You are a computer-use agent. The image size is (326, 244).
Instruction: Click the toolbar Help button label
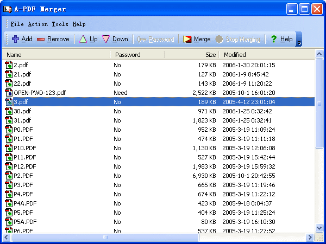[x=286, y=39]
